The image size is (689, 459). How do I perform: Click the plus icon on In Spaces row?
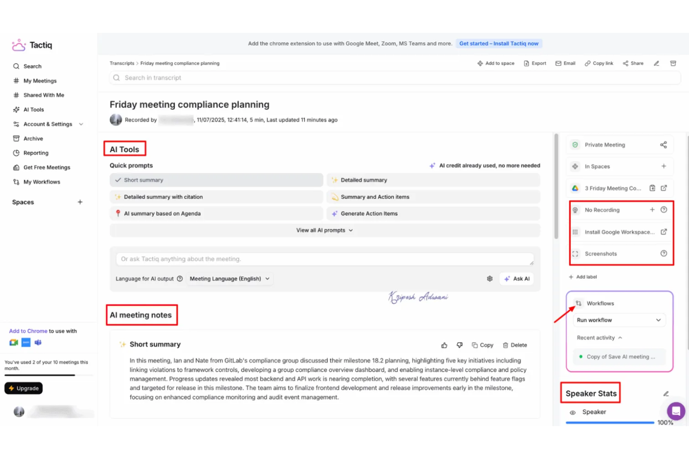(x=664, y=166)
